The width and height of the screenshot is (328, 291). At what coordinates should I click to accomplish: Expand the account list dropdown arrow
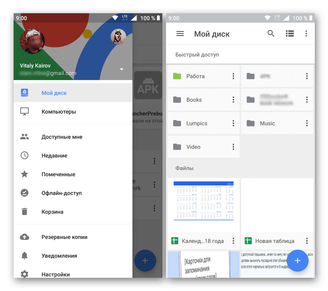click(121, 69)
